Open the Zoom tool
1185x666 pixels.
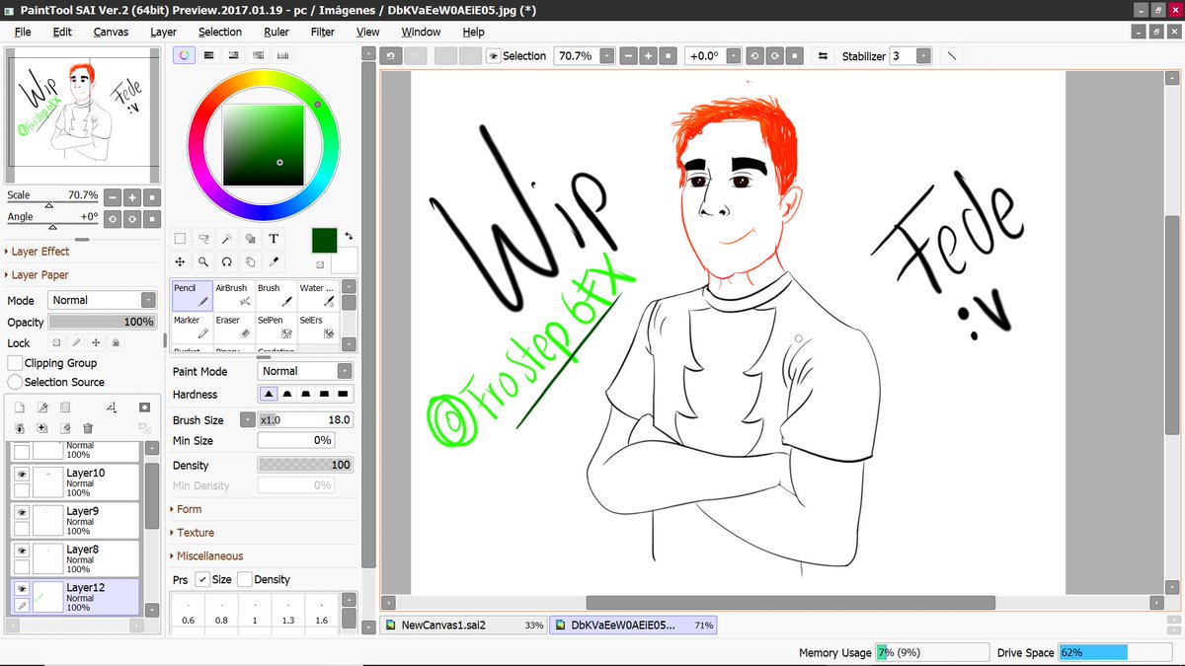point(203,261)
